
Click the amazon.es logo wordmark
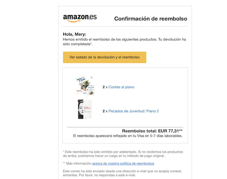(x=80, y=18)
